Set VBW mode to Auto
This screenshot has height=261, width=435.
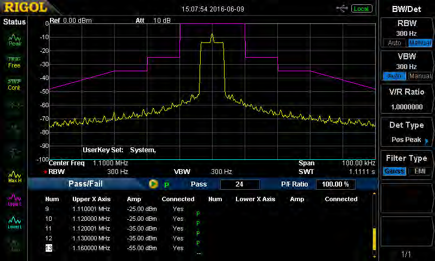tap(395, 76)
